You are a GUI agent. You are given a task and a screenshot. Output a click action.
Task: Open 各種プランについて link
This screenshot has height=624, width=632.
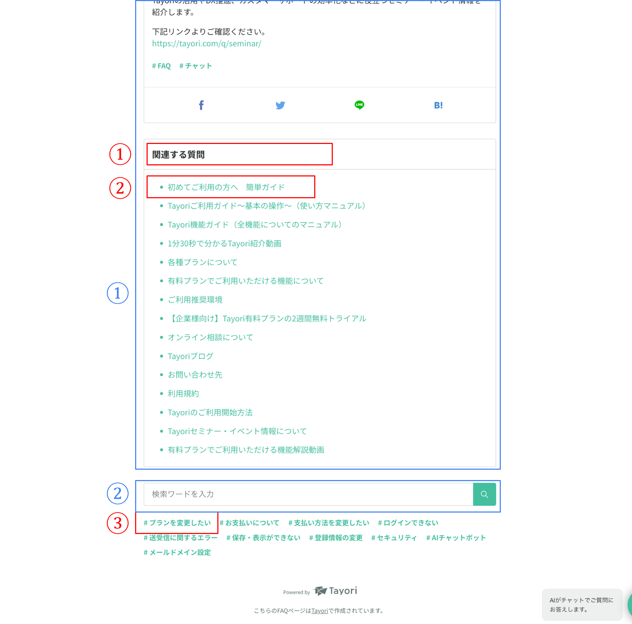tap(202, 262)
